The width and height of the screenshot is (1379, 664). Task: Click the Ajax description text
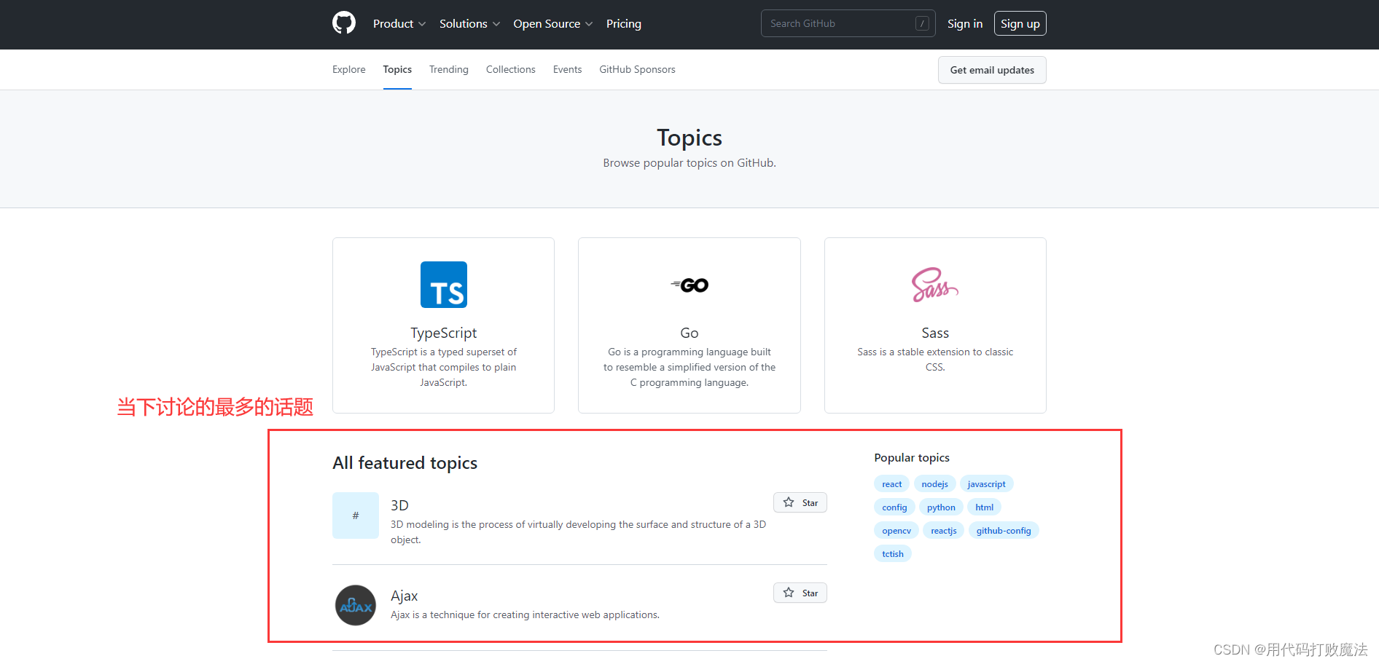[x=525, y=614]
